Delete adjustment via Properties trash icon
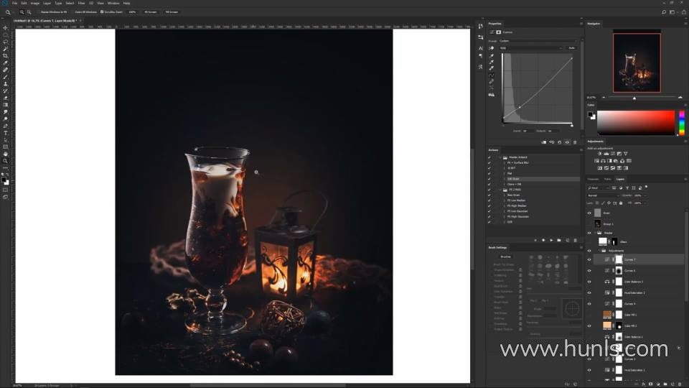The image size is (689, 388). [575, 142]
